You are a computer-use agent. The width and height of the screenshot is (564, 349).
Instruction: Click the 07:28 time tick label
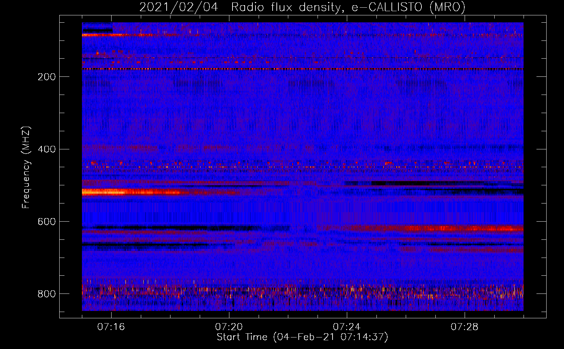click(x=465, y=327)
